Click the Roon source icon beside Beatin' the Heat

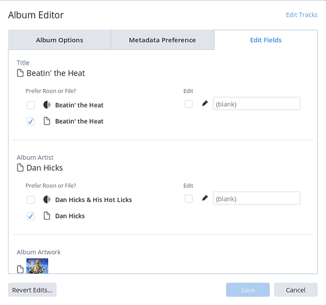(x=47, y=105)
